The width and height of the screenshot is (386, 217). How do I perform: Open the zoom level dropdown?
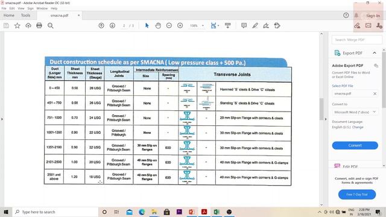point(203,25)
